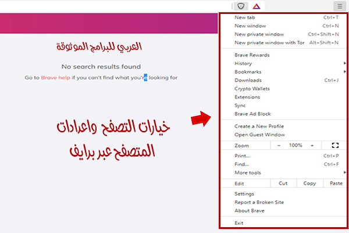Choose Exit from the menu

pyautogui.click(x=284, y=223)
